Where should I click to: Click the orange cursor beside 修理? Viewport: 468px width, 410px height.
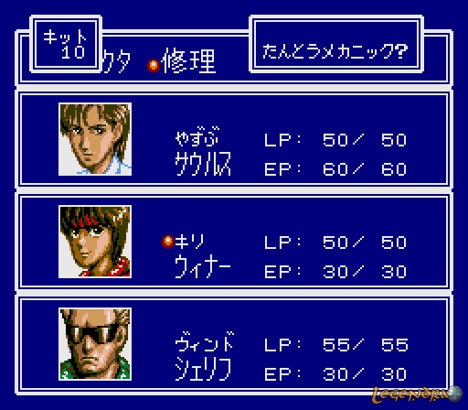point(154,65)
